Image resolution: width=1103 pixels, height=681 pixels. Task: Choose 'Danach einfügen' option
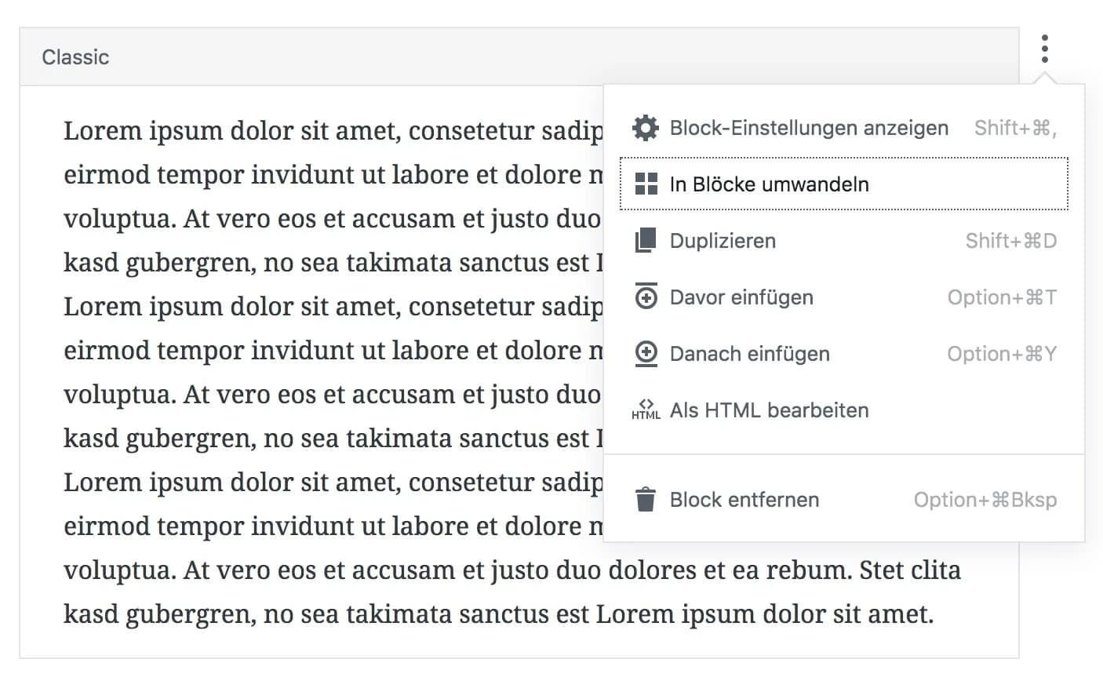tap(749, 354)
